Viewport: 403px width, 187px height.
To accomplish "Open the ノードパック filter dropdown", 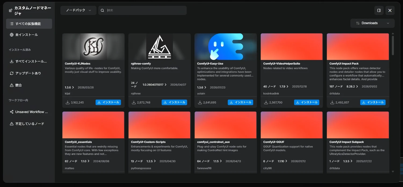I will tap(78, 10).
